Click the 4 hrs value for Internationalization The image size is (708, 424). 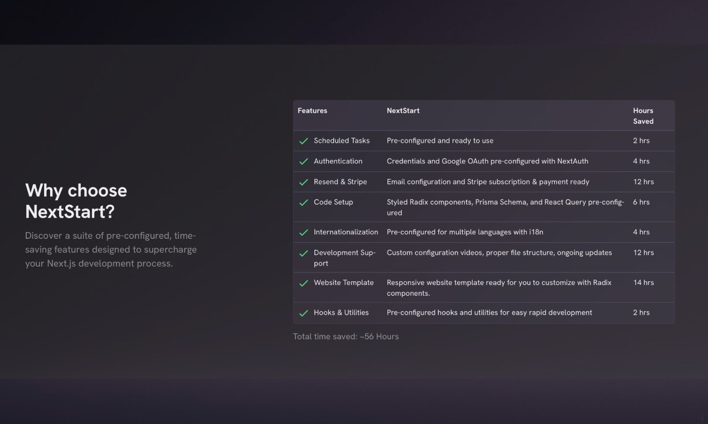click(x=641, y=232)
